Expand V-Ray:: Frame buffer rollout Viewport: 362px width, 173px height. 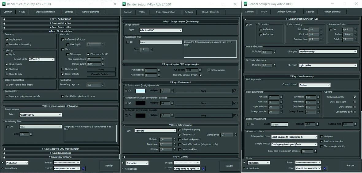[60, 27]
